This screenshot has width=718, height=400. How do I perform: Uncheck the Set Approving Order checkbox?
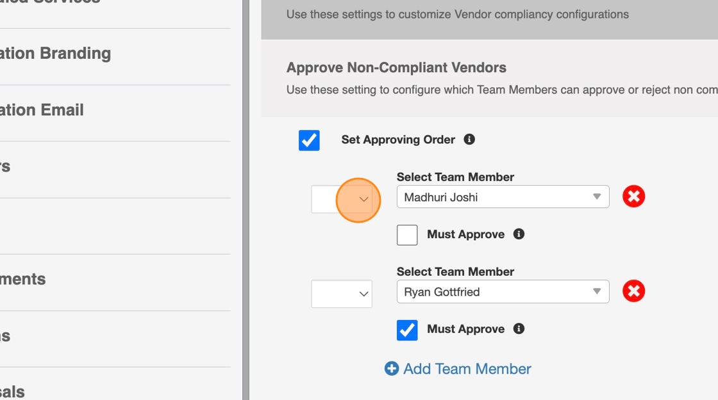[x=309, y=140]
